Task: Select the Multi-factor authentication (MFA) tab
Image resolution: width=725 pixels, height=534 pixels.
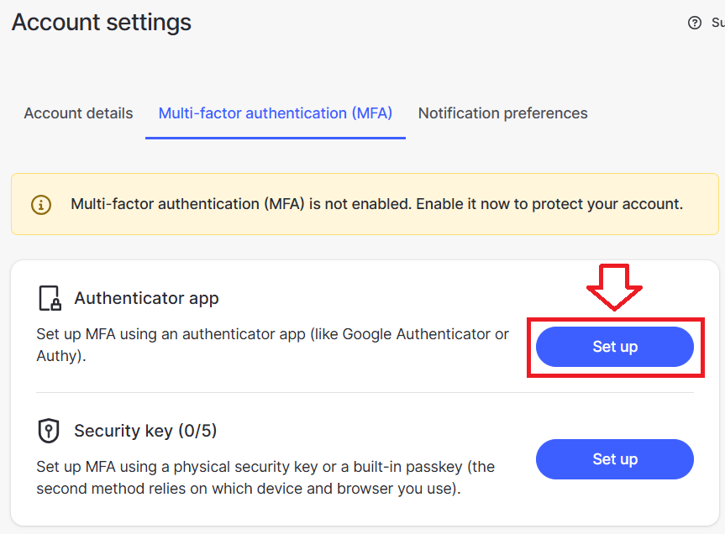Action: 276,113
